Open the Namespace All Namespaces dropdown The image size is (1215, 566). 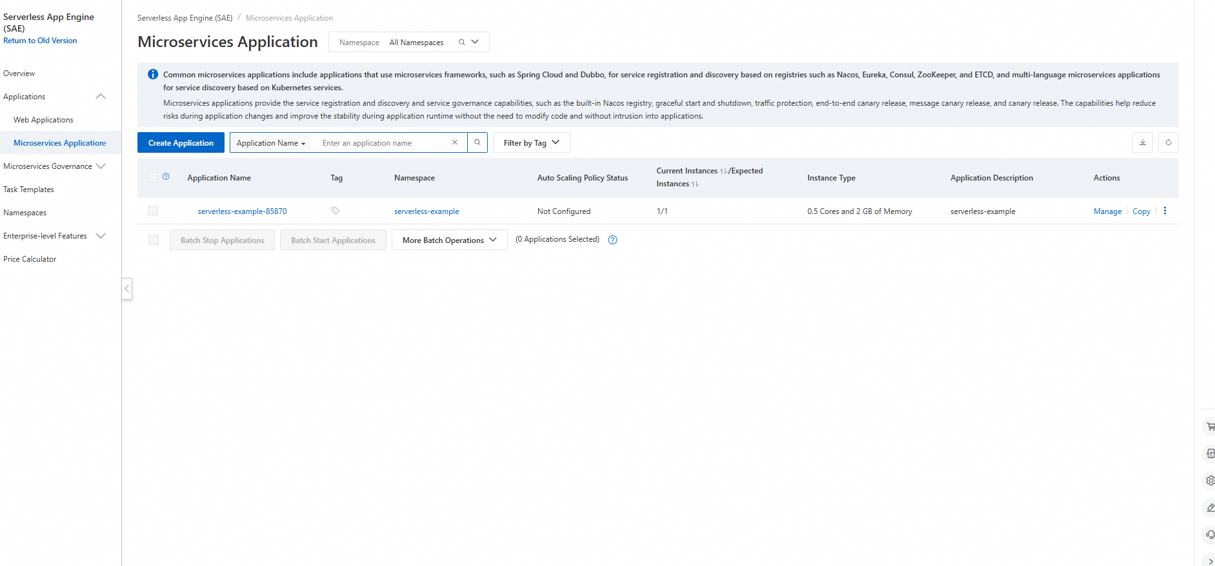point(409,42)
